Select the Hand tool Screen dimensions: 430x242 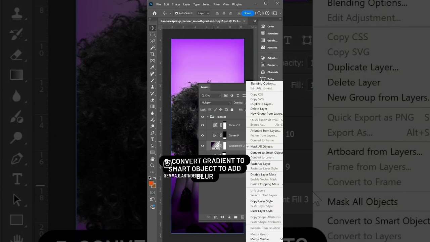tap(153, 159)
